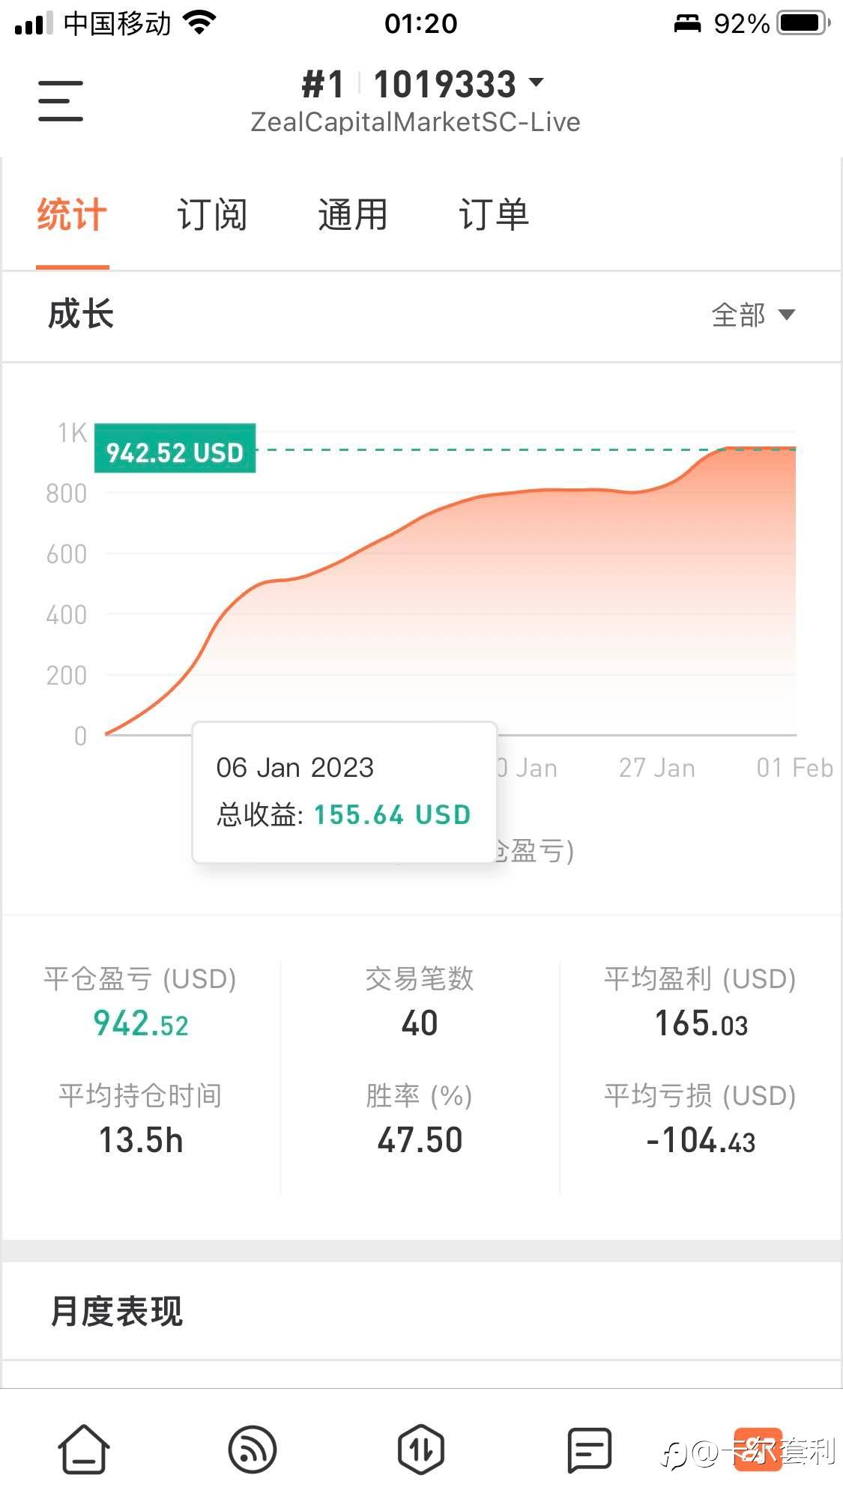Image resolution: width=843 pixels, height=1499 pixels.
Task: Open the signal feed icon in bottom bar
Action: (x=253, y=1450)
